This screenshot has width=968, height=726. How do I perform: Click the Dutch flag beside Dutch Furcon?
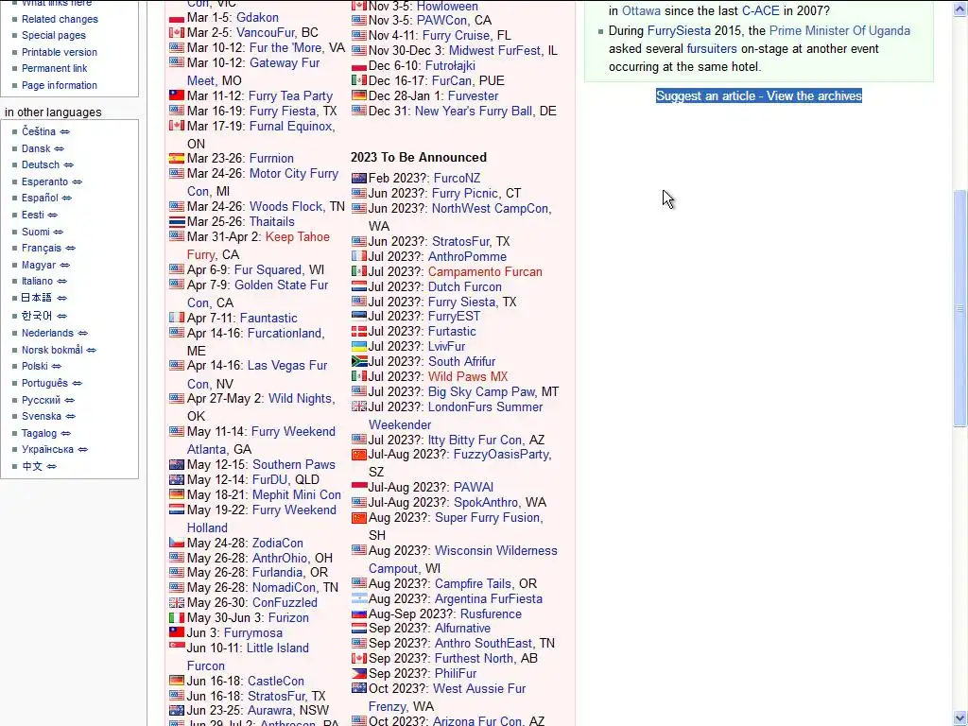click(x=358, y=286)
